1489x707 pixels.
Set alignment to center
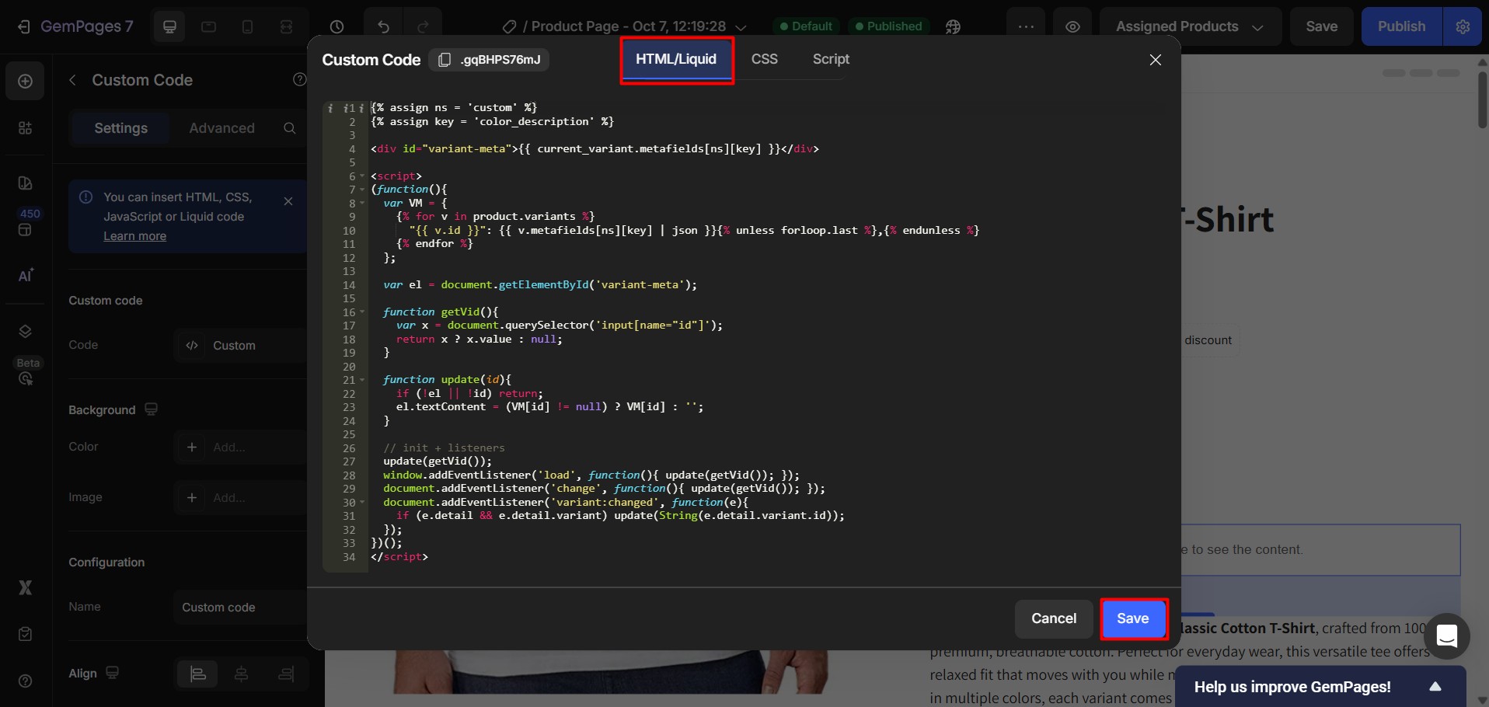(x=242, y=674)
